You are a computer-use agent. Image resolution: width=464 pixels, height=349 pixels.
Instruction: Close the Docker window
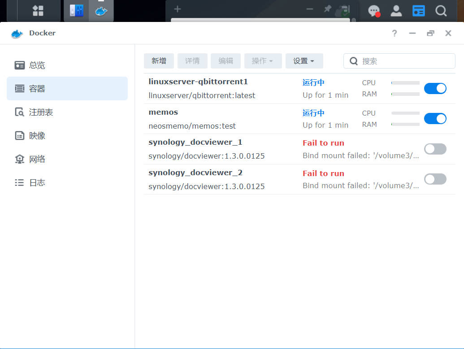448,33
